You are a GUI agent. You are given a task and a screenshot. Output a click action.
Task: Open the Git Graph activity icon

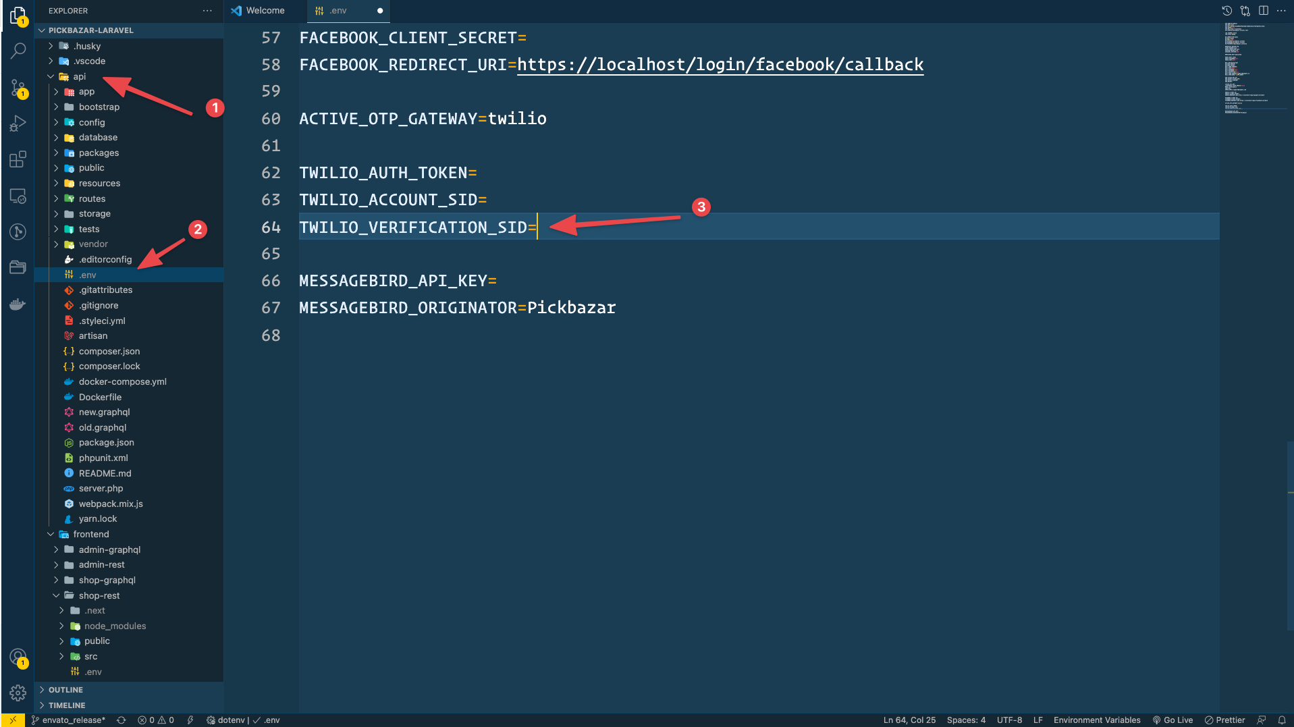click(x=18, y=232)
